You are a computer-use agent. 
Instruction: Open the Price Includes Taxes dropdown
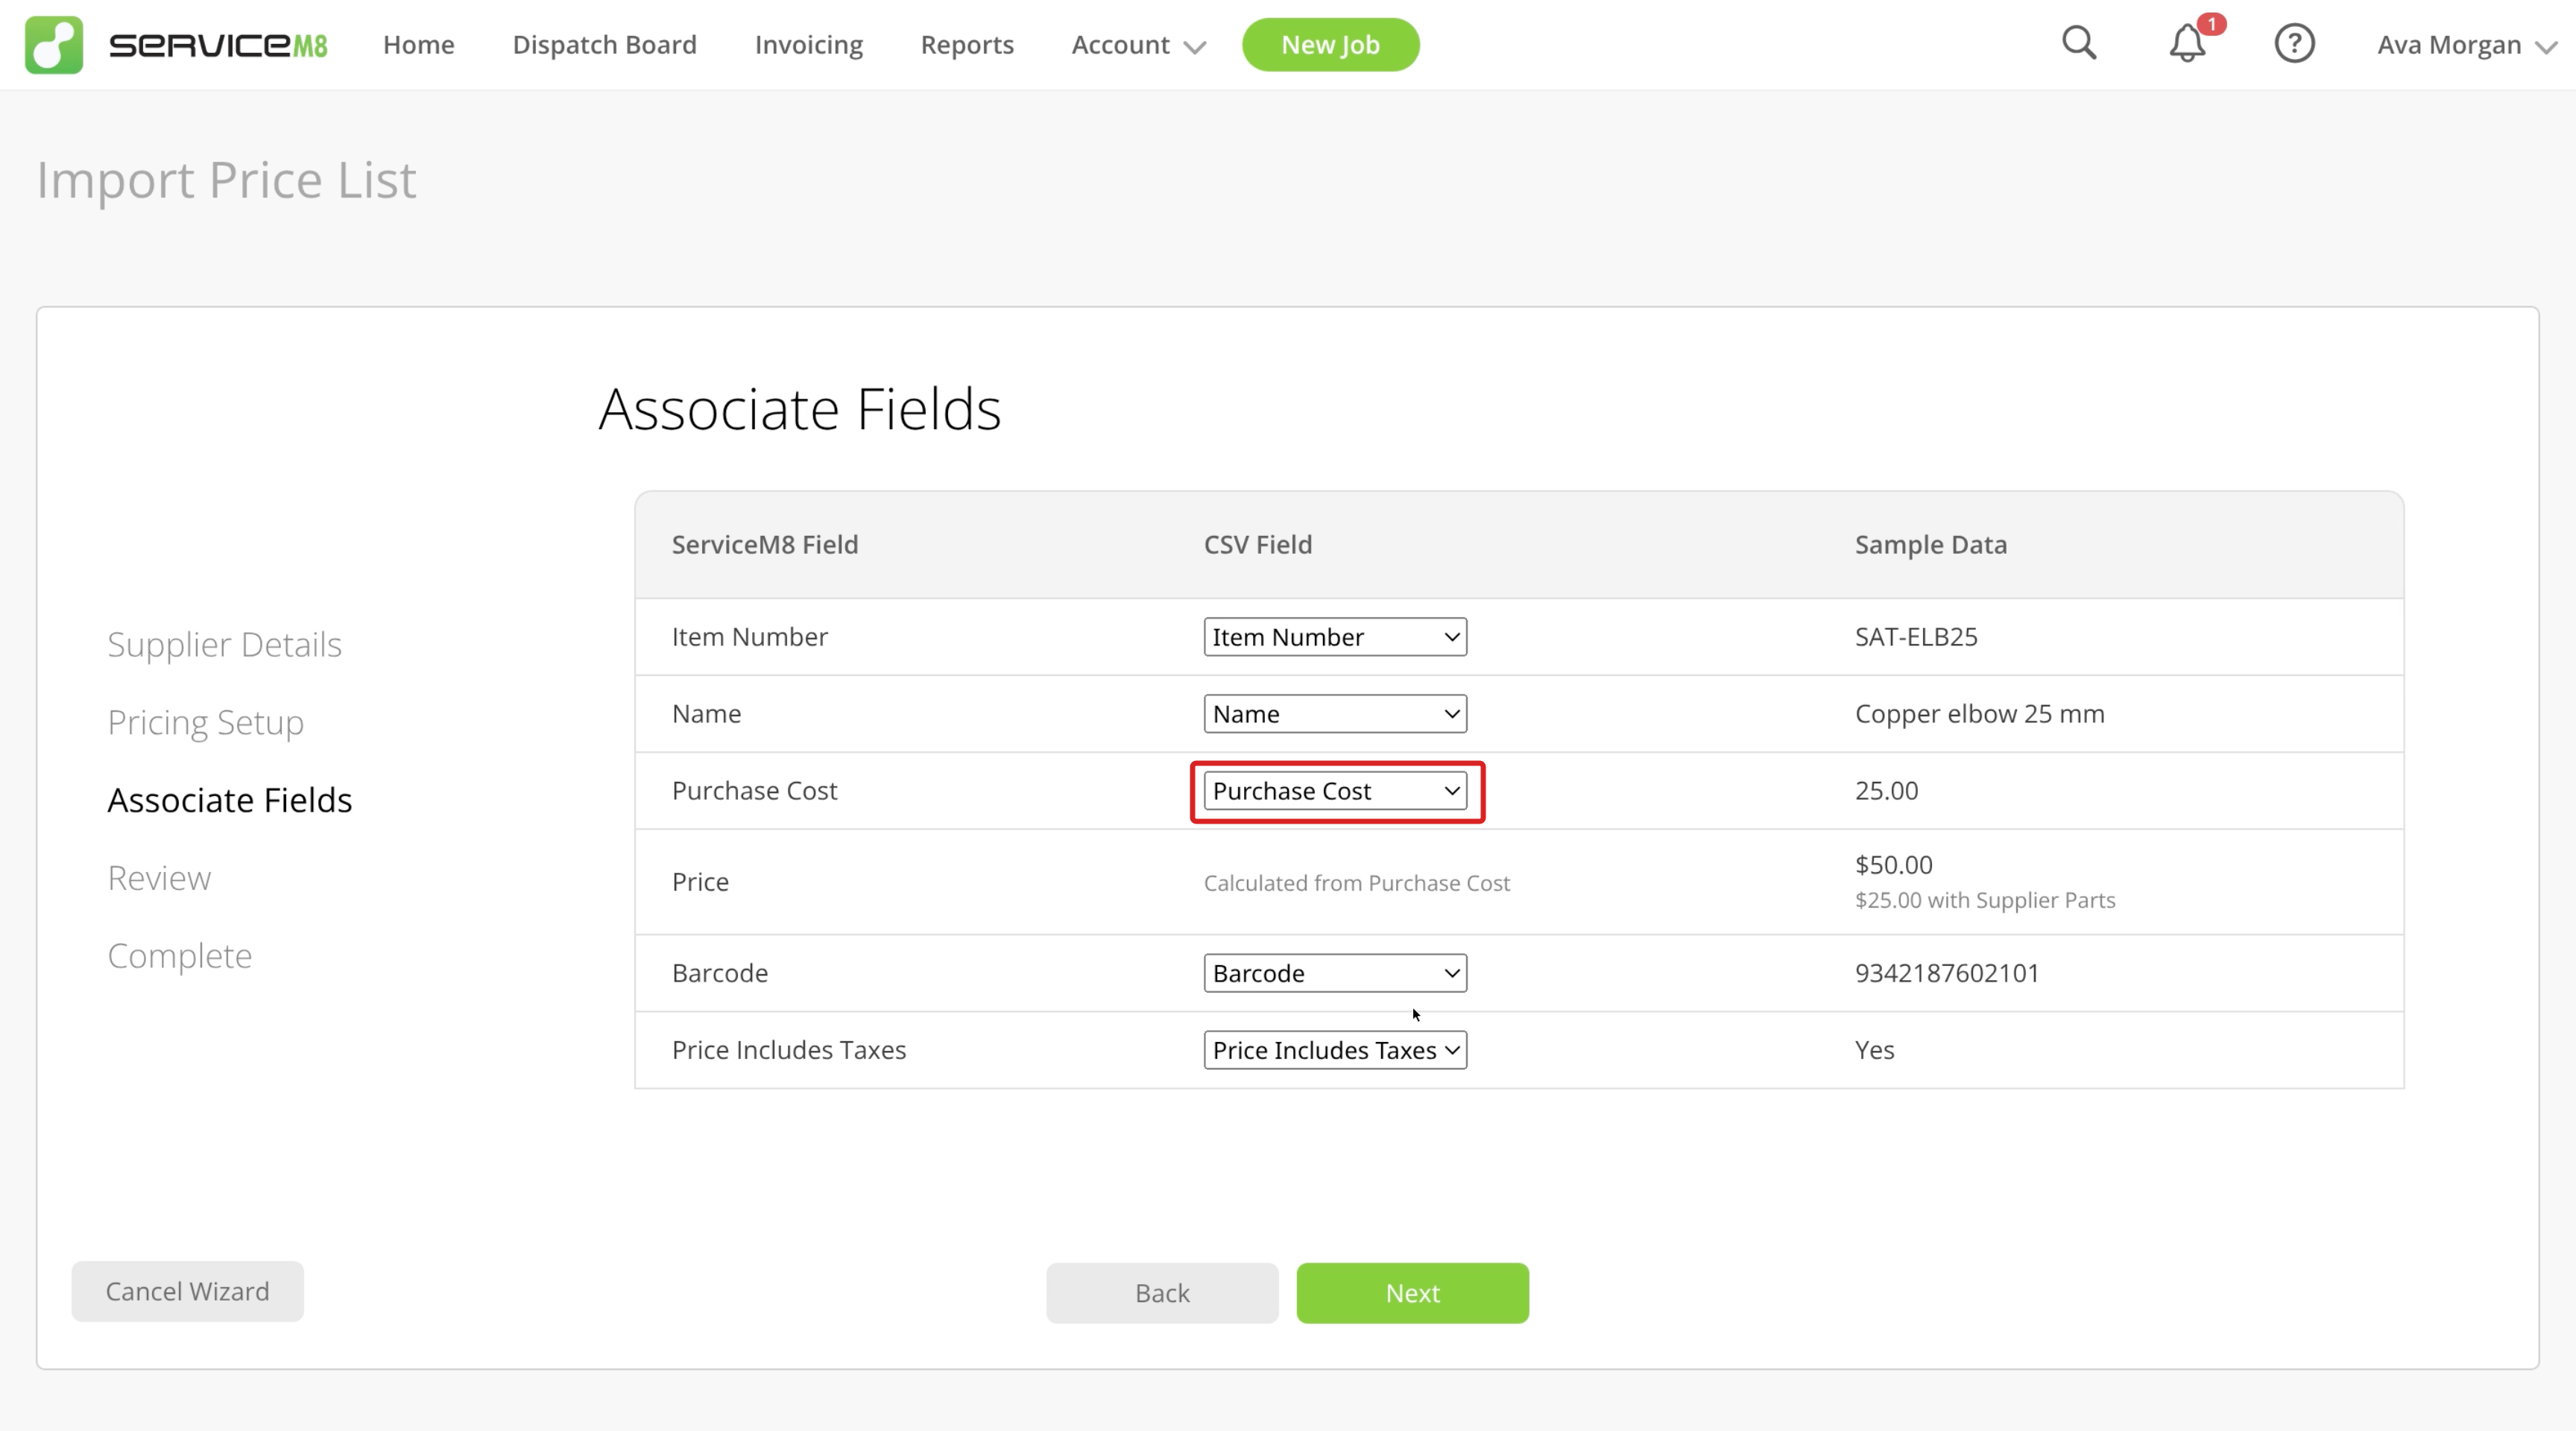click(x=1335, y=1050)
